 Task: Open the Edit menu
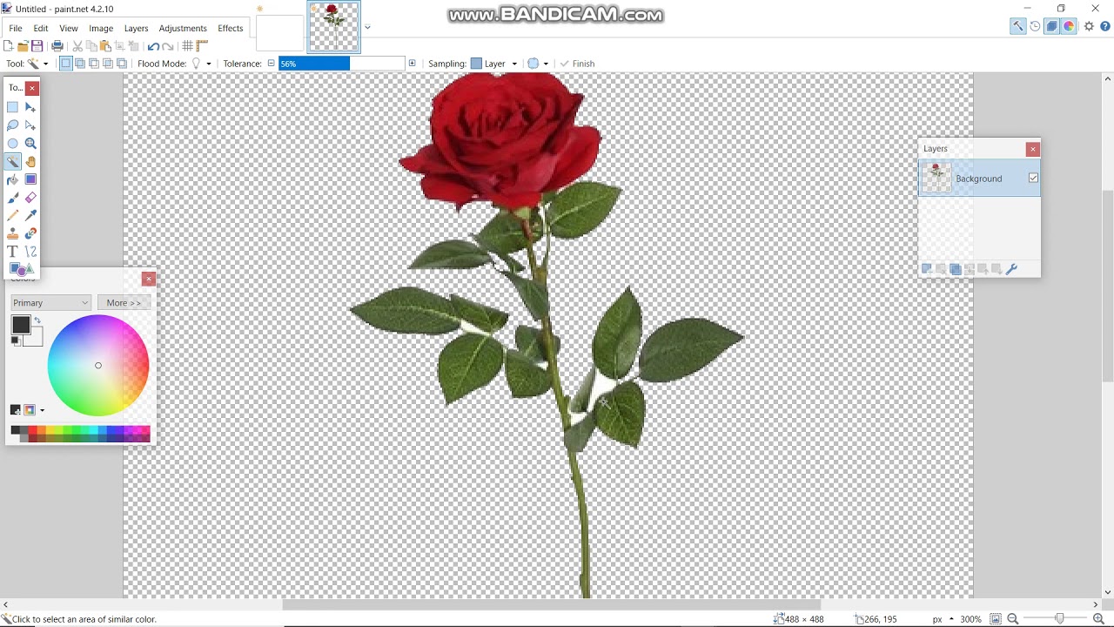tap(41, 28)
